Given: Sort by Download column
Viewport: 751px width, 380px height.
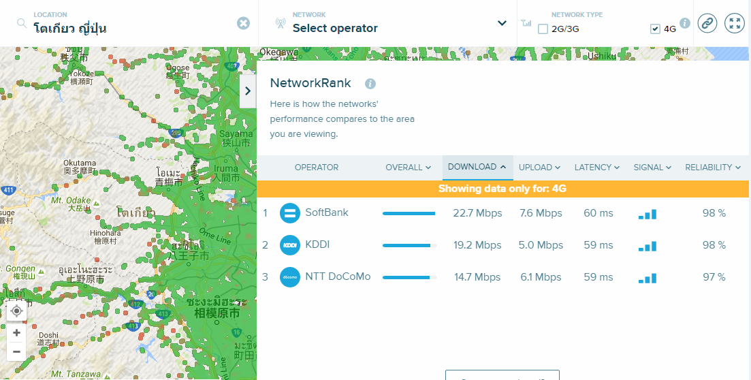Looking at the screenshot, I should pyautogui.click(x=477, y=167).
